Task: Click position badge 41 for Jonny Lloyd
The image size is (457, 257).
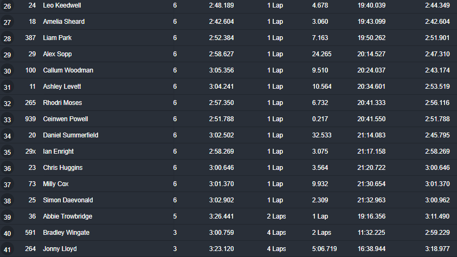Action: pos(7,249)
